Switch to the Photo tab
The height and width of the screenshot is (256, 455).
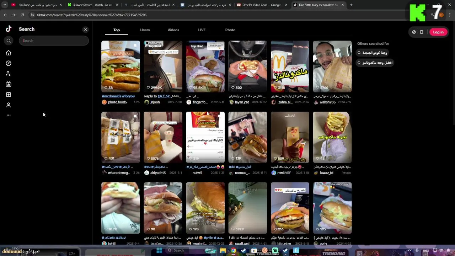tap(230, 30)
